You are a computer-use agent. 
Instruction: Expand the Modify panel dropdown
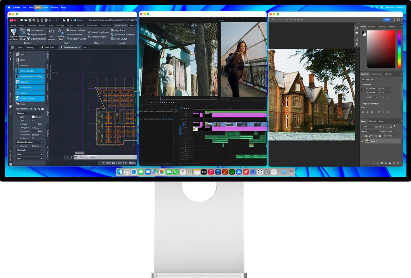coord(98,43)
